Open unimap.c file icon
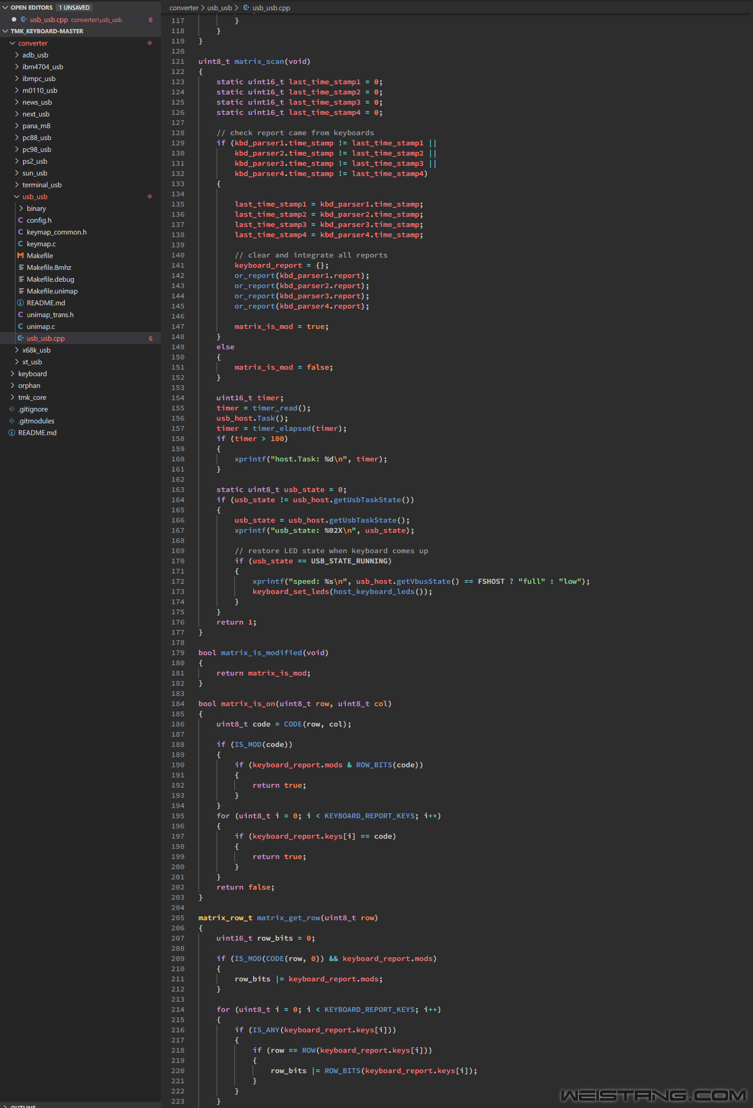 click(20, 326)
